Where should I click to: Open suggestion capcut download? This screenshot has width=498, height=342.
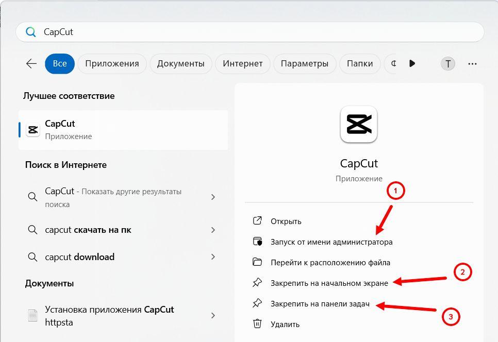[x=123, y=257]
